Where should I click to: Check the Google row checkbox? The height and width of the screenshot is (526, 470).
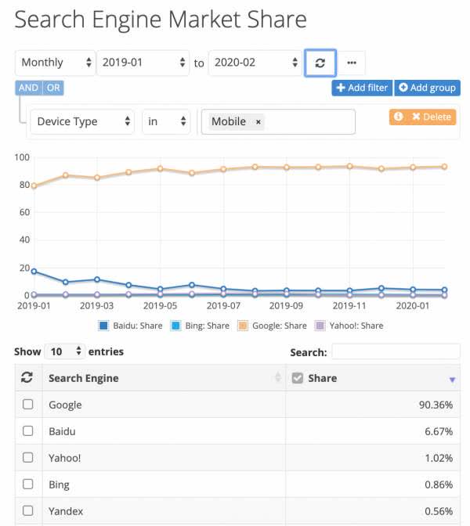pos(28,405)
